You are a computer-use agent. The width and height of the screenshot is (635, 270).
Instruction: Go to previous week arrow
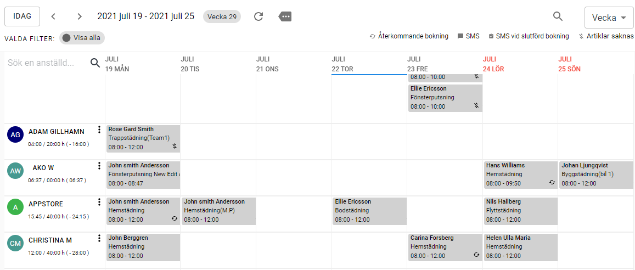click(x=53, y=16)
